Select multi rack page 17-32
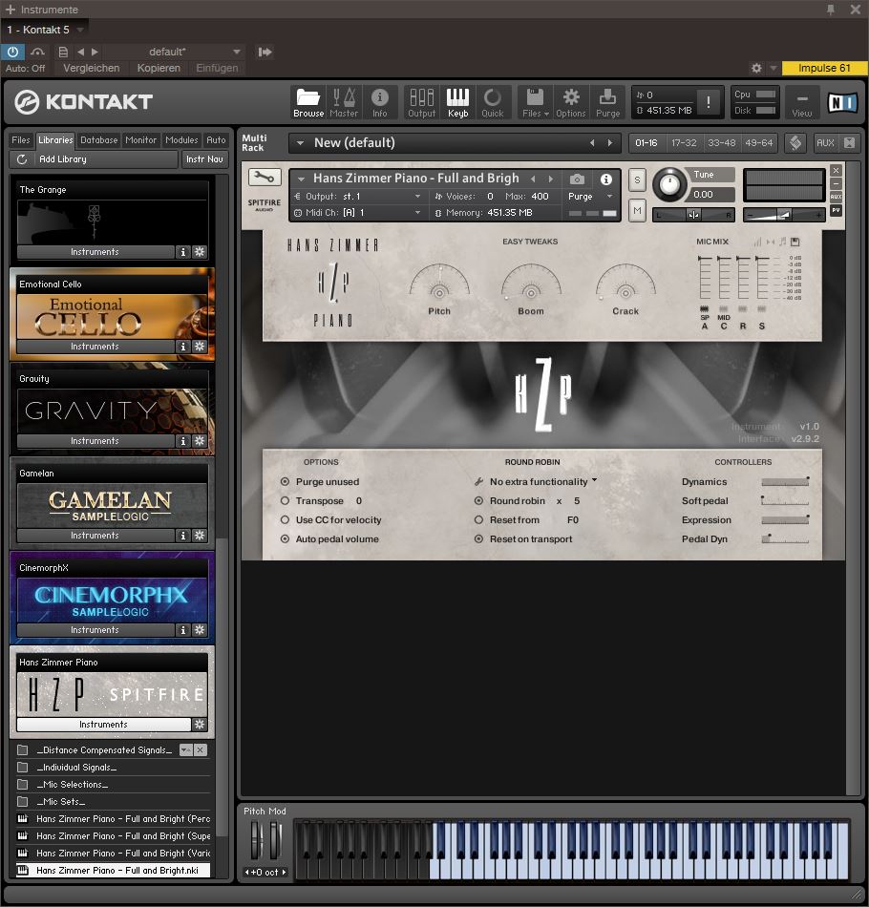 [684, 142]
